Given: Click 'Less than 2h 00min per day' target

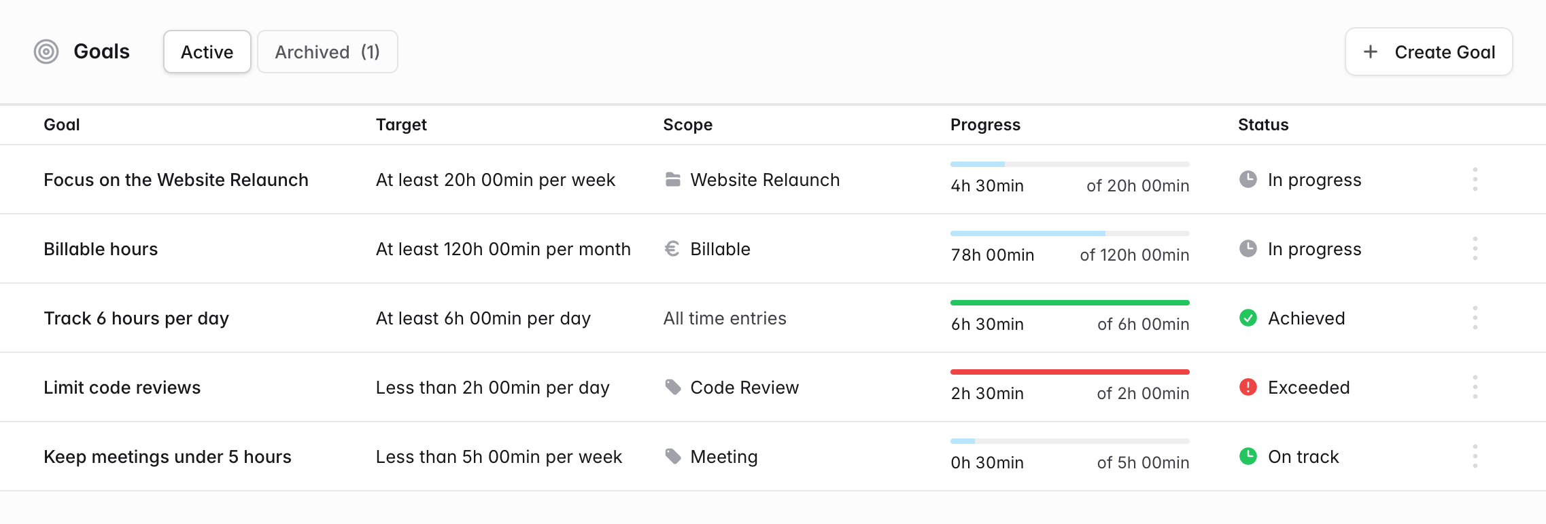Looking at the screenshot, I should (x=493, y=388).
